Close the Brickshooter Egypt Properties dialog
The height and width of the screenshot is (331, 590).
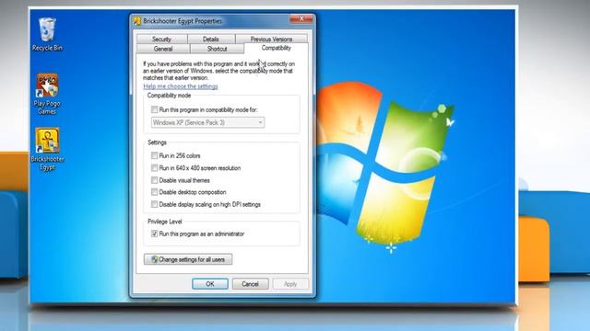(301, 18)
